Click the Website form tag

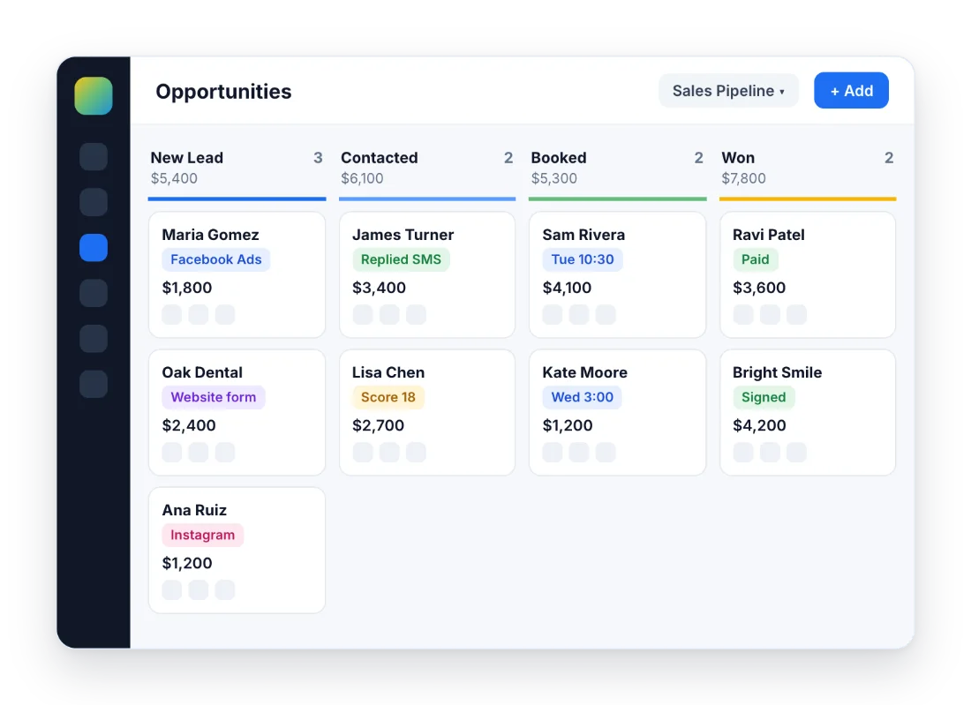coord(214,397)
